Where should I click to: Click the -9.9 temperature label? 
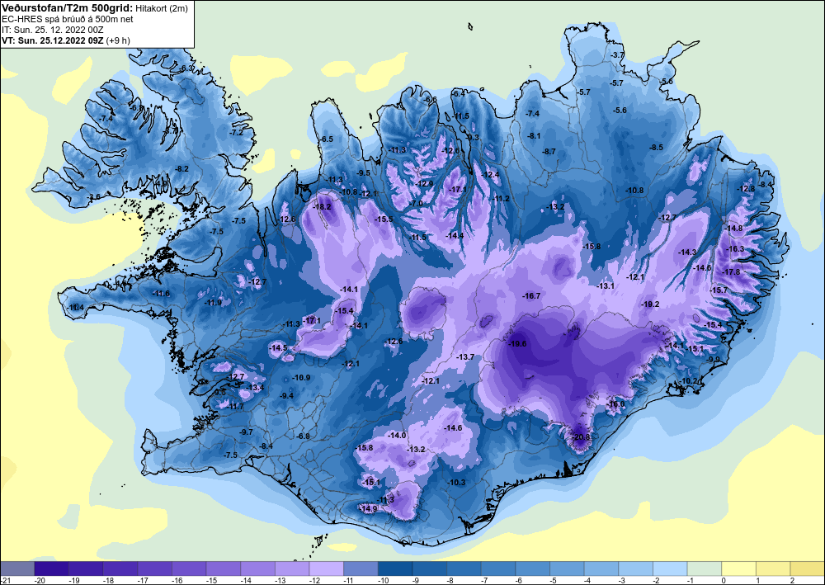point(714,359)
